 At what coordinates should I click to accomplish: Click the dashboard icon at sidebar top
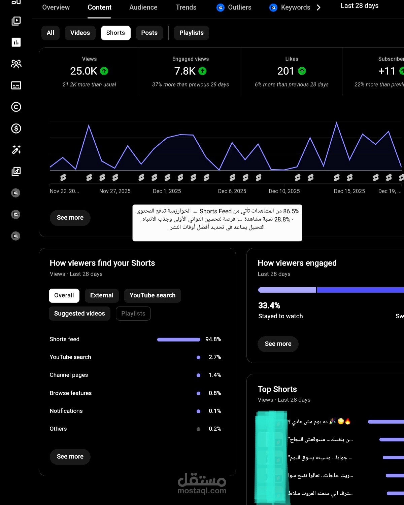16,2
